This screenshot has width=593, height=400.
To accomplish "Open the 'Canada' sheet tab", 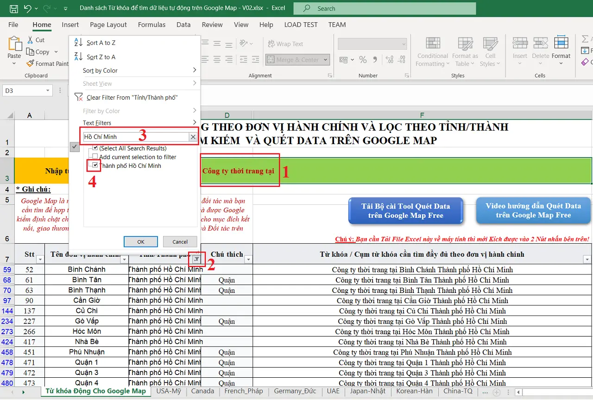I will [202, 391].
